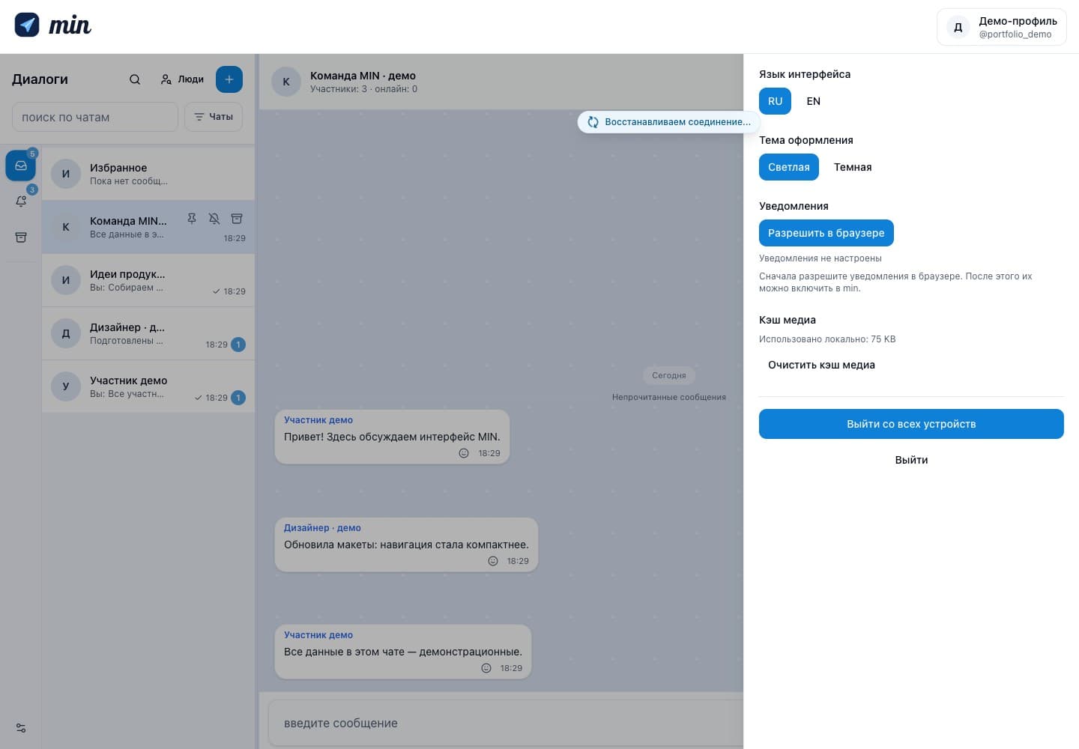Mute the Команда MIN chat
Screen dimensions: 1079x749
(214, 219)
